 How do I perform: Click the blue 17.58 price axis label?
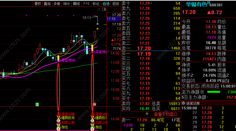[114, 19]
